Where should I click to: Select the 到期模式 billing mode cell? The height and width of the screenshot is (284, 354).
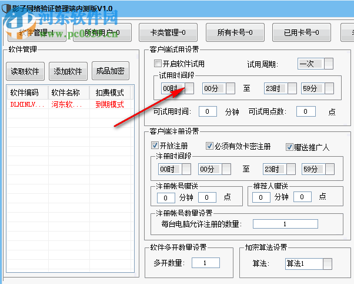click(110, 104)
